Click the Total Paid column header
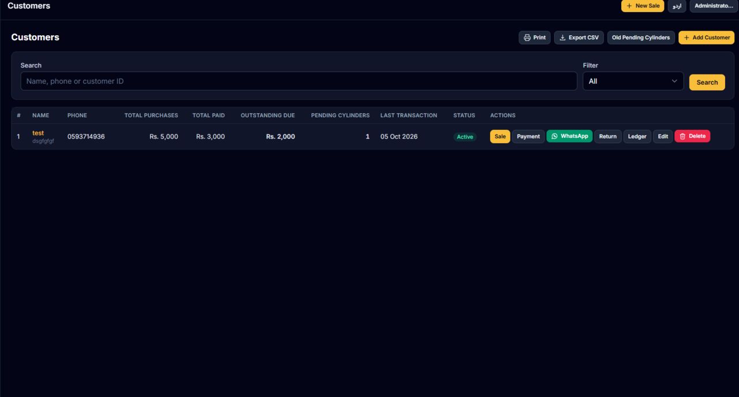Image resolution: width=739 pixels, height=397 pixels. click(x=208, y=115)
